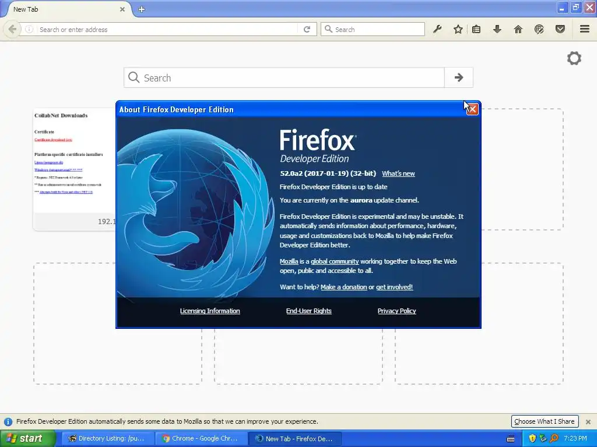597x447 pixels.
Task: Click the get involved! link
Action: [395, 287]
